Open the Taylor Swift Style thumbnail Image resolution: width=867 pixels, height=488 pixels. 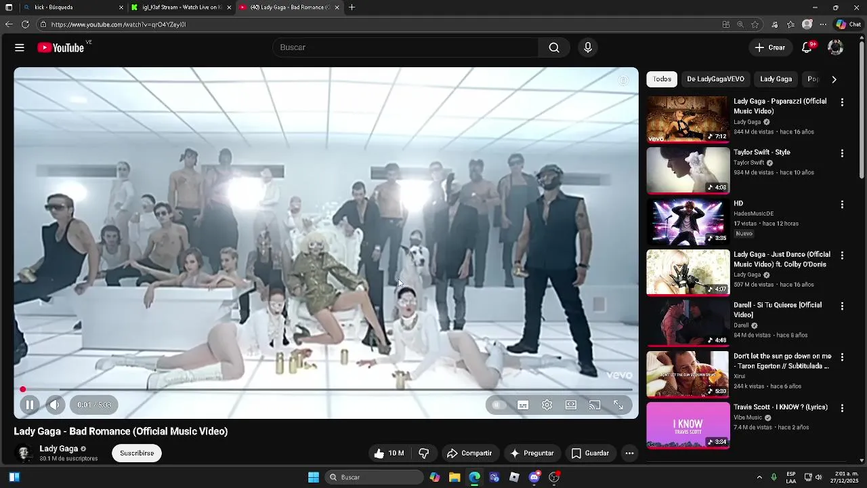[688, 170]
